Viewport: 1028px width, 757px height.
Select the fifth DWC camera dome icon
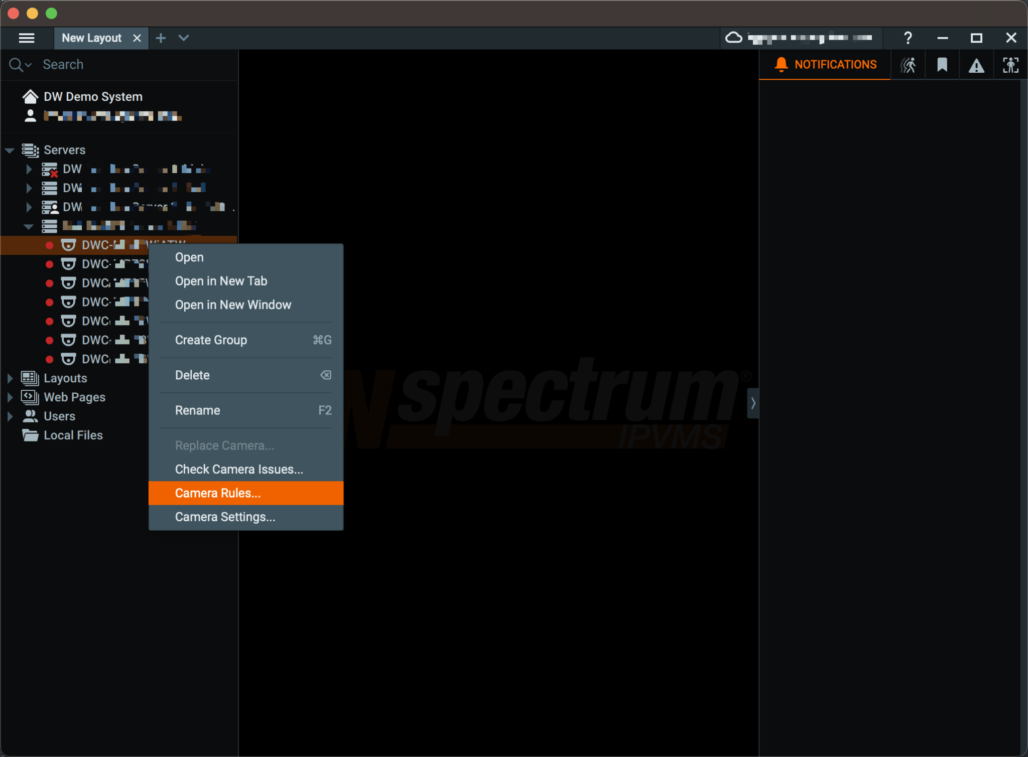pyautogui.click(x=68, y=321)
